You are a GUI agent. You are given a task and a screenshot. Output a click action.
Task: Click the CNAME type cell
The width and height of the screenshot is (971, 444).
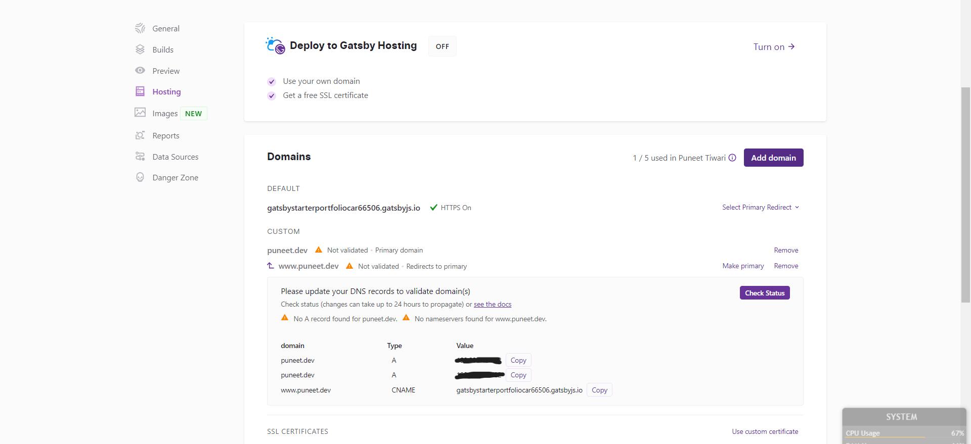[403, 390]
